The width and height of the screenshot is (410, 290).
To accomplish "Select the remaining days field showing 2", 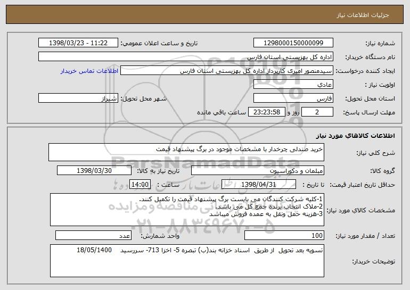I will [317, 112].
